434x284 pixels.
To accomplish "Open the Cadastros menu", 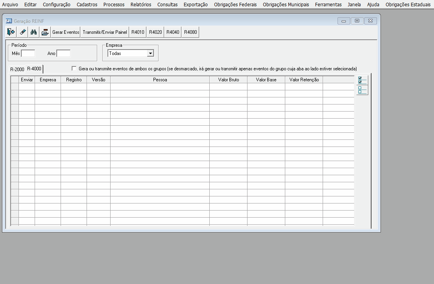I will tap(87, 4).
